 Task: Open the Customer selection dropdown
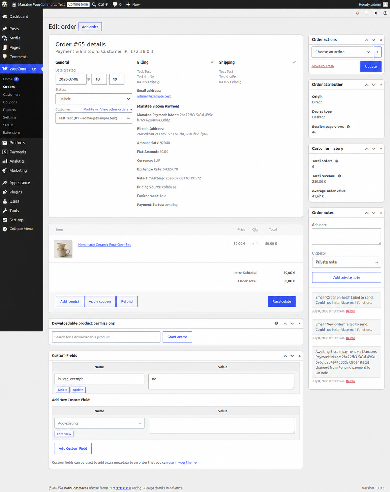point(94,118)
